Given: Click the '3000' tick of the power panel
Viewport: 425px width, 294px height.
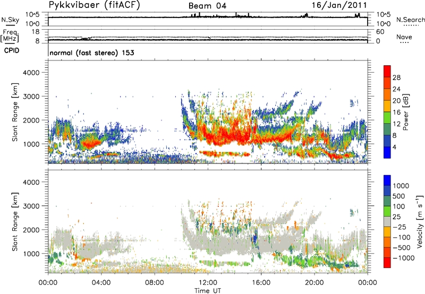Looking at the screenshot, I should [31, 97].
